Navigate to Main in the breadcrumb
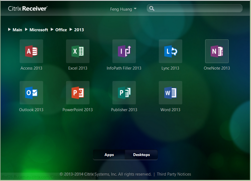The height and width of the screenshot is (181, 251). [17, 30]
